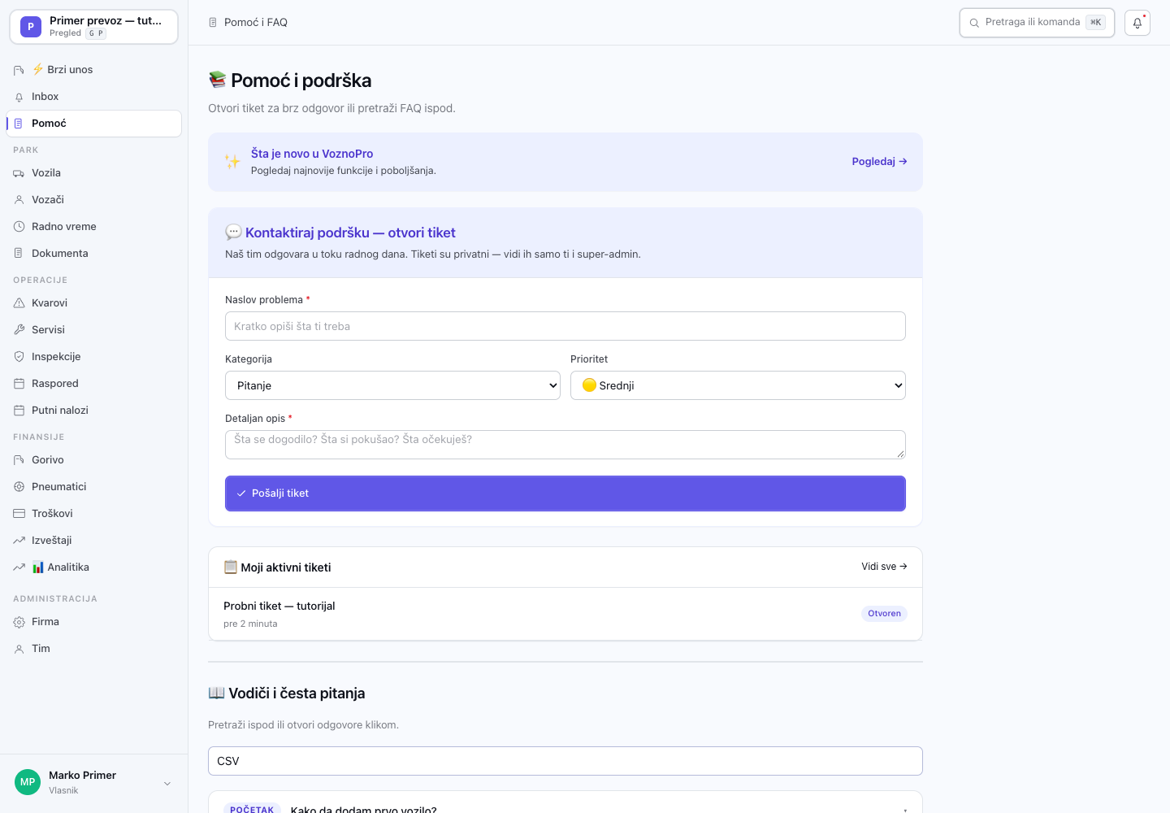Click the Vozači person icon
Screen dimensions: 1170x813
tap(19, 200)
